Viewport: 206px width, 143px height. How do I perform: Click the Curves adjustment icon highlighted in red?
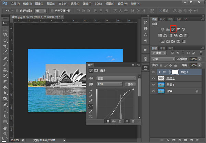click(x=173, y=29)
